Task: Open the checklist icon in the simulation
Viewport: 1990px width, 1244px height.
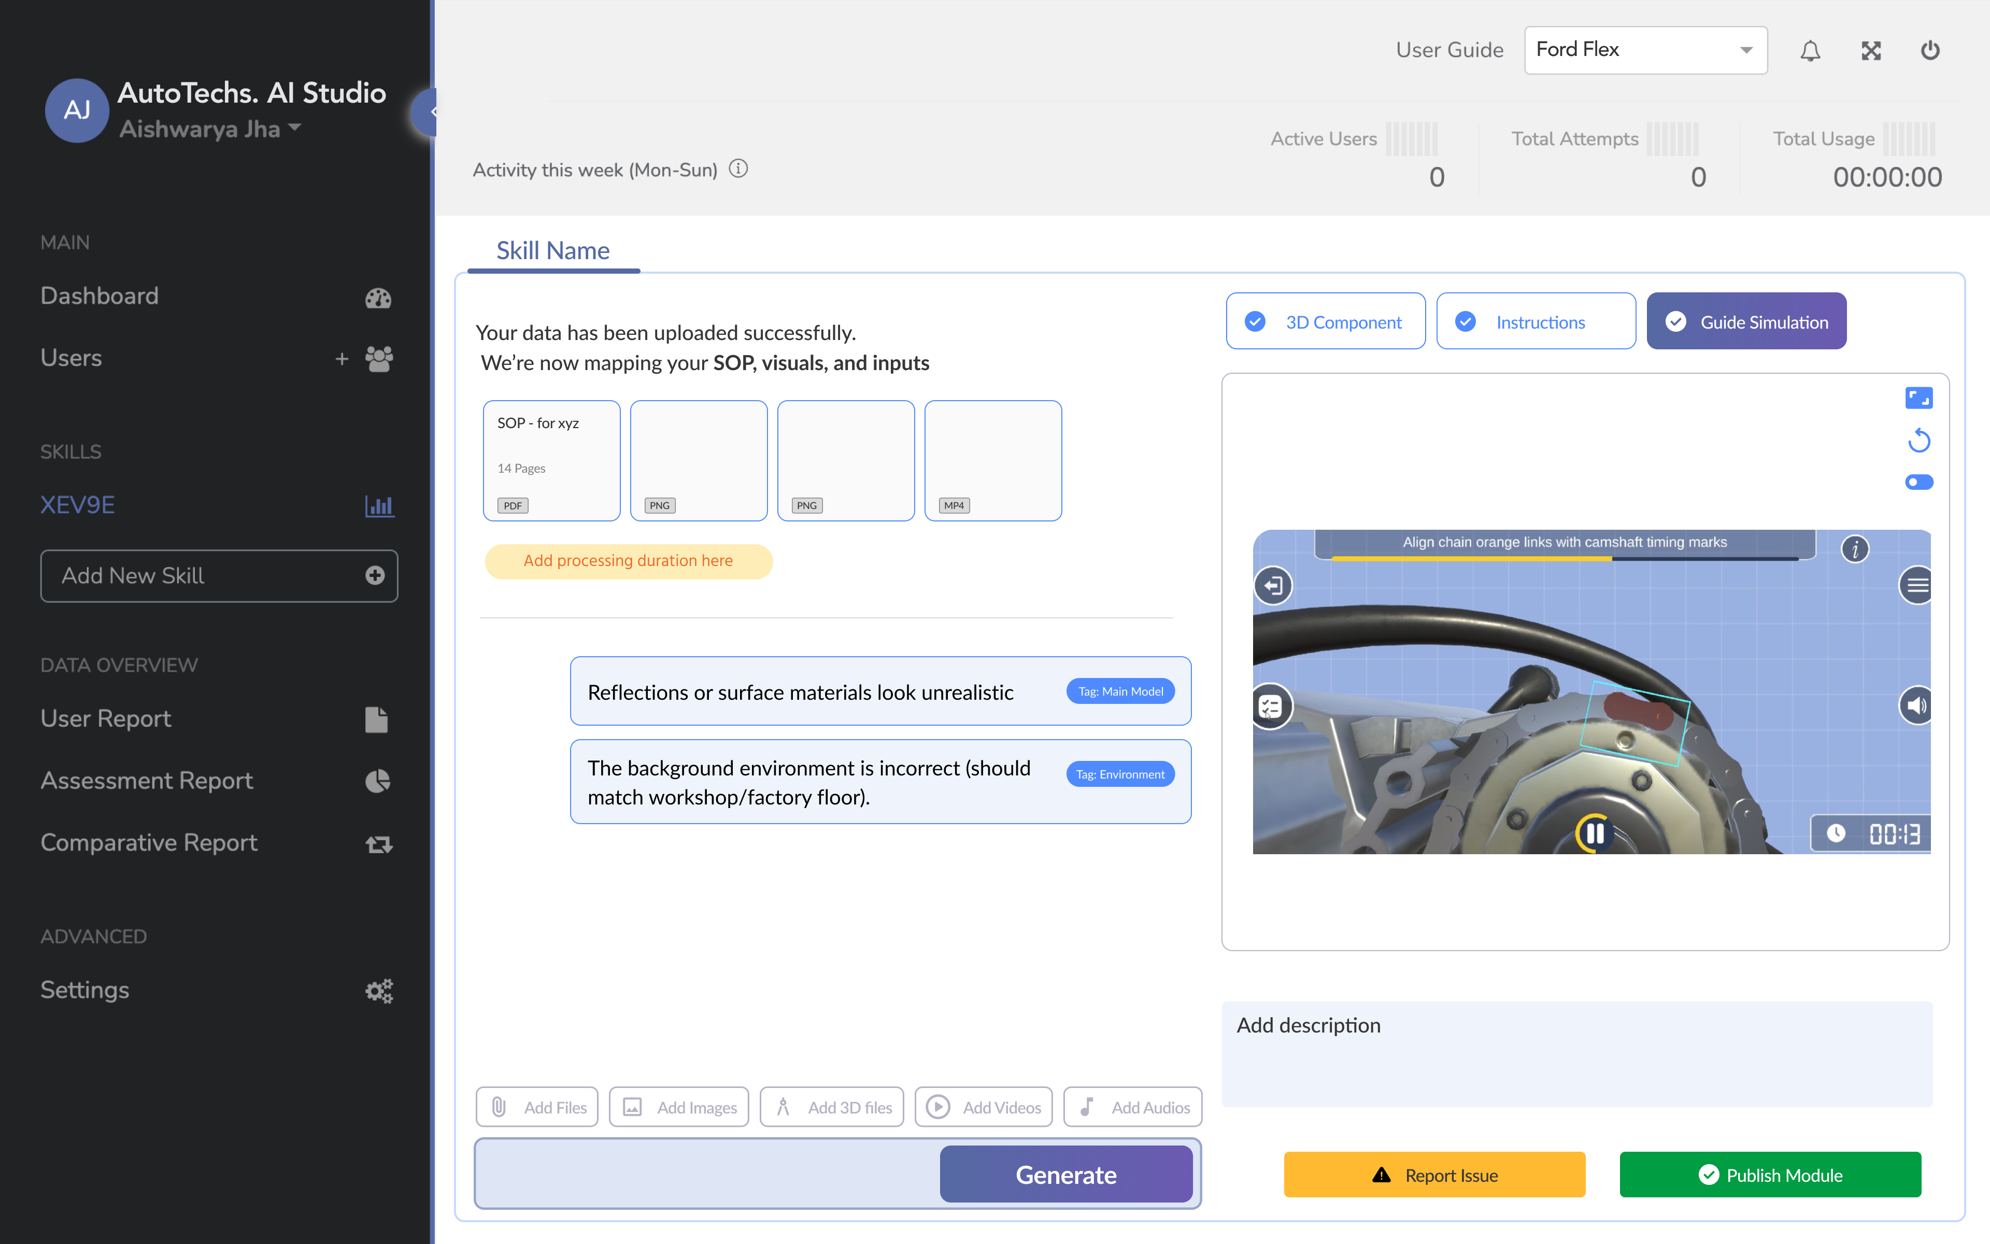Action: click(x=1271, y=706)
